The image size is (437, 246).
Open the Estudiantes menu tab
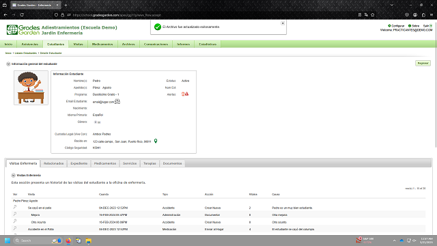[x=55, y=44]
